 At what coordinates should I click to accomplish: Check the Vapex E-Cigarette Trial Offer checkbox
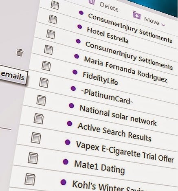pos(36,138)
